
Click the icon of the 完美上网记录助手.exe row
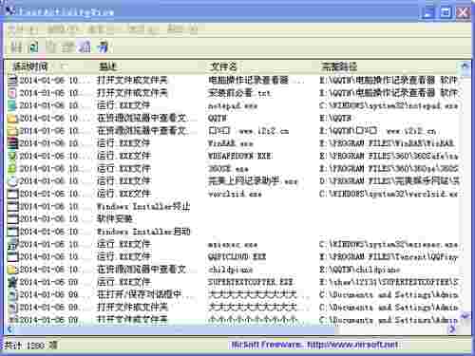12,181
